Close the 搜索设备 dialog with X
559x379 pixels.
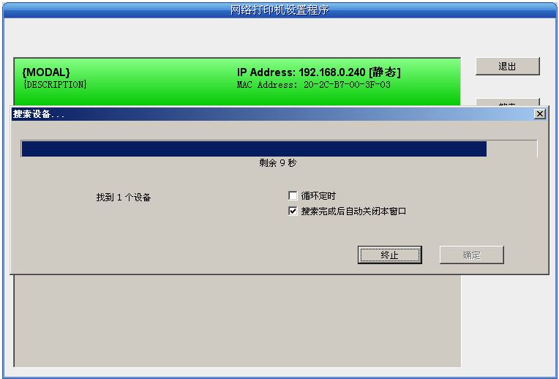(540, 113)
